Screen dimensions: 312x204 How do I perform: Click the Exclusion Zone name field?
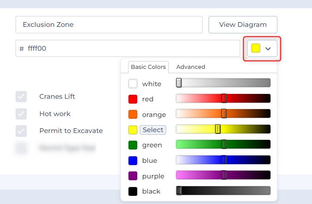109,25
